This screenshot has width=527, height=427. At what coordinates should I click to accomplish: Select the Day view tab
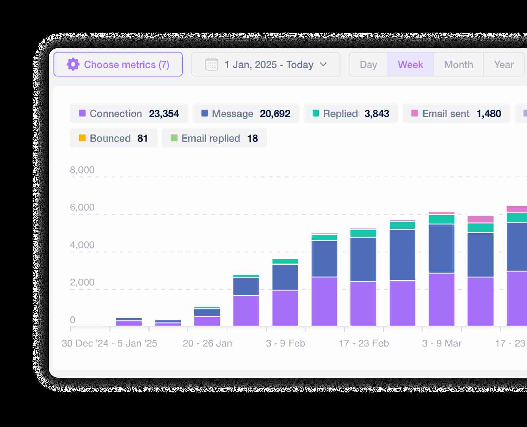[x=368, y=64]
